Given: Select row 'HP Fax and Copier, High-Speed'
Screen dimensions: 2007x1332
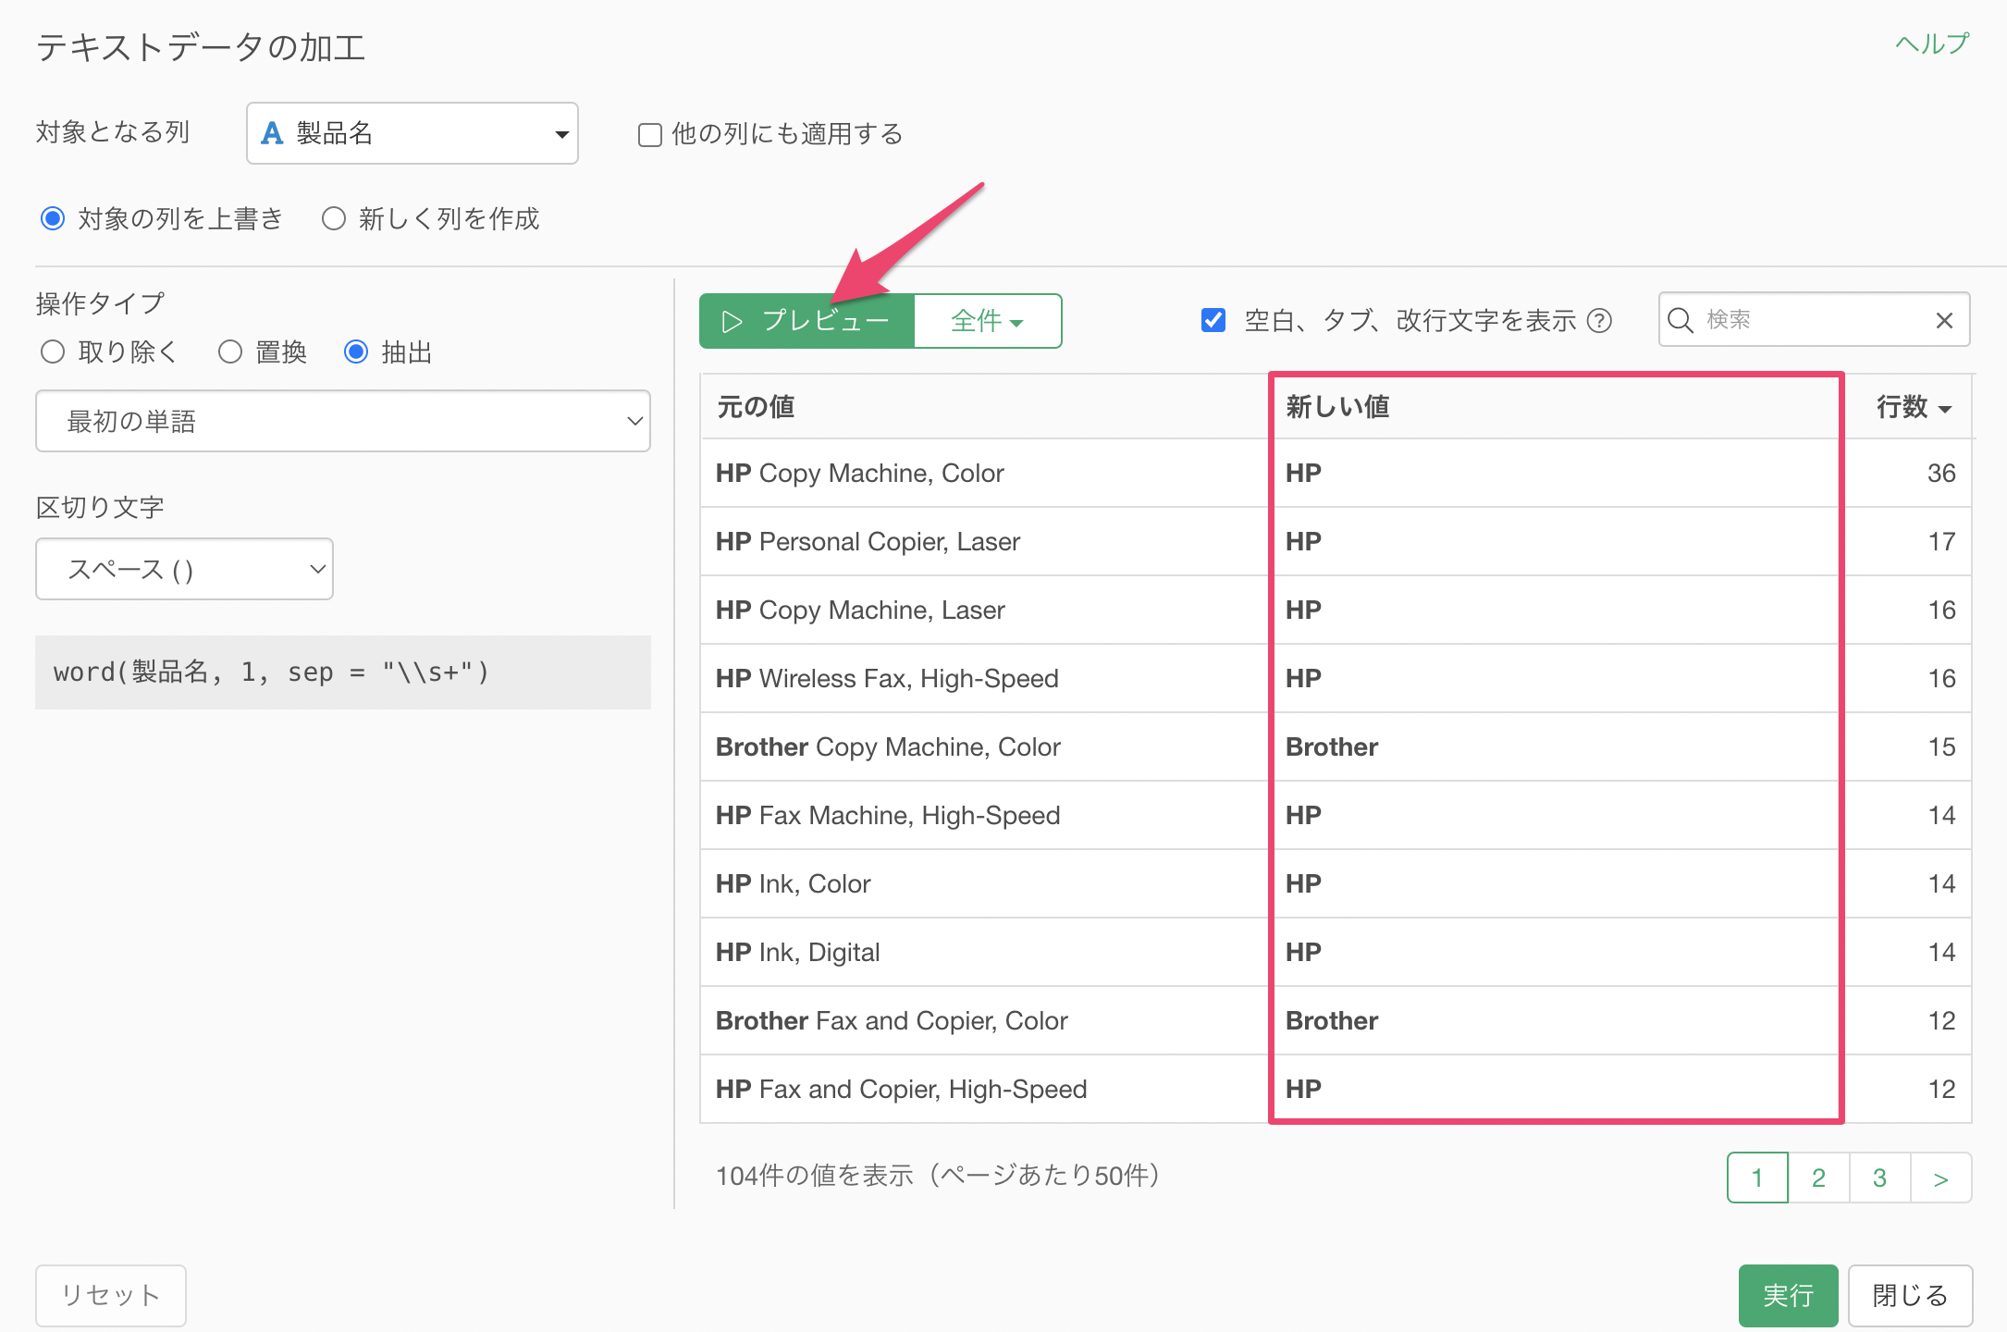Looking at the screenshot, I should pos(1336,1089).
